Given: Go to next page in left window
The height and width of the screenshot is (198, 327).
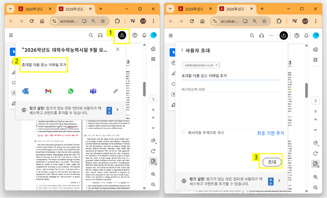Looking at the screenshot, I should click(153, 128).
